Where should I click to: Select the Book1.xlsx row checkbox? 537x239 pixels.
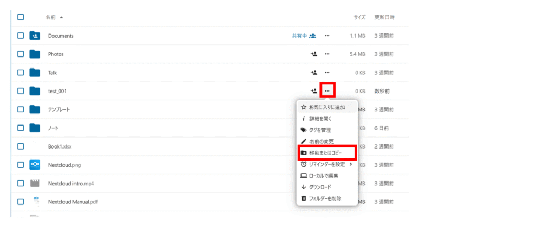[20, 146]
